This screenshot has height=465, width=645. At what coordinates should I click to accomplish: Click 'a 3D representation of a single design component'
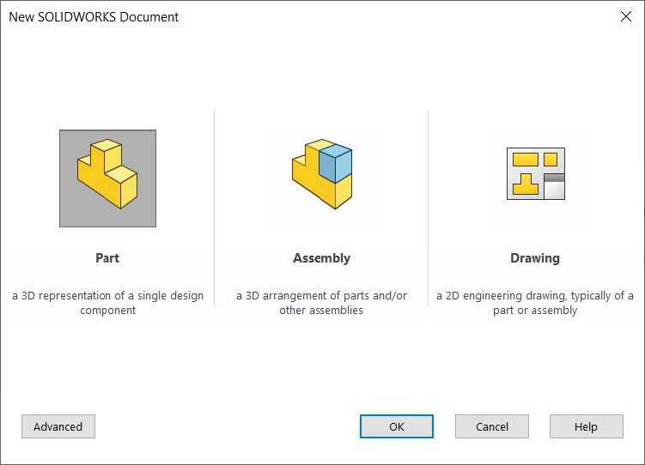point(107,303)
